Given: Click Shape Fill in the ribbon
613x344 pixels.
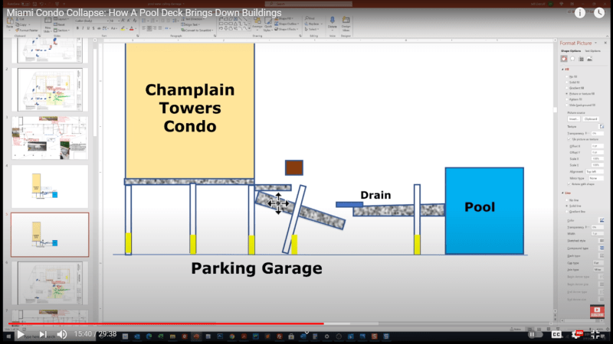Looking at the screenshot, I should [286, 18].
